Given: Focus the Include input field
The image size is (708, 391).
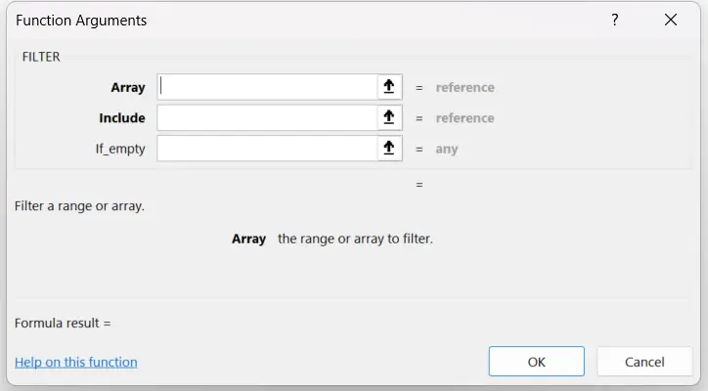Looking at the screenshot, I should (x=267, y=117).
